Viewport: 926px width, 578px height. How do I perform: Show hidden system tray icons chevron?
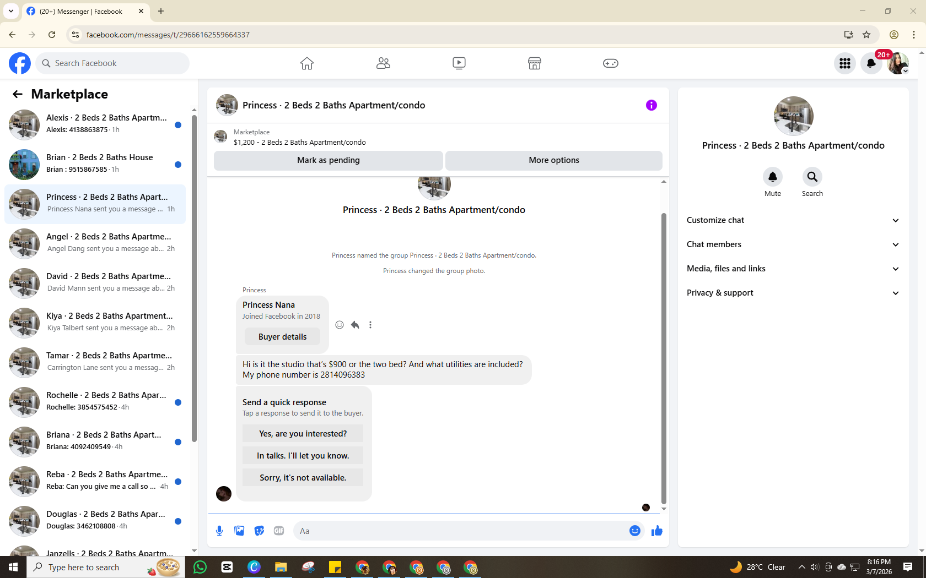[802, 567]
